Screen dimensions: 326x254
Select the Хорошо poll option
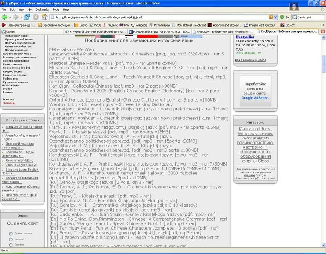coord(11,239)
